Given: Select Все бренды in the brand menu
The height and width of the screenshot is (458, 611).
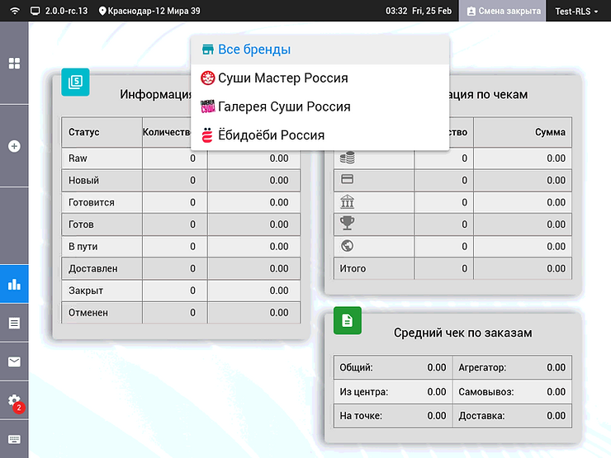Looking at the screenshot, I should (x=320, y=50).
